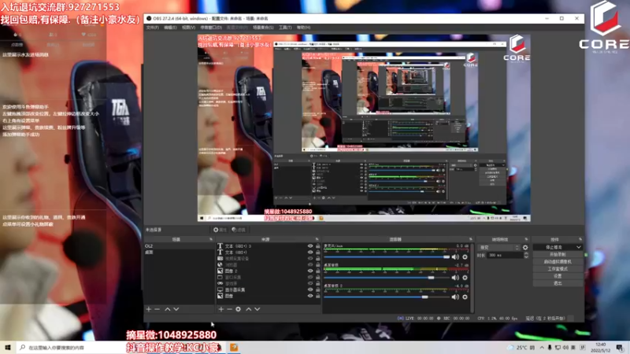Toggle lock for 显示器采集 source
Viewport: 630px width, 354px height.
pyautogui.click(x=318, y=289)
